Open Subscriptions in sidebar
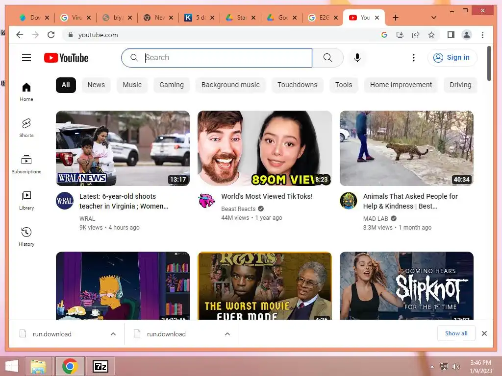 pos(26,164)
